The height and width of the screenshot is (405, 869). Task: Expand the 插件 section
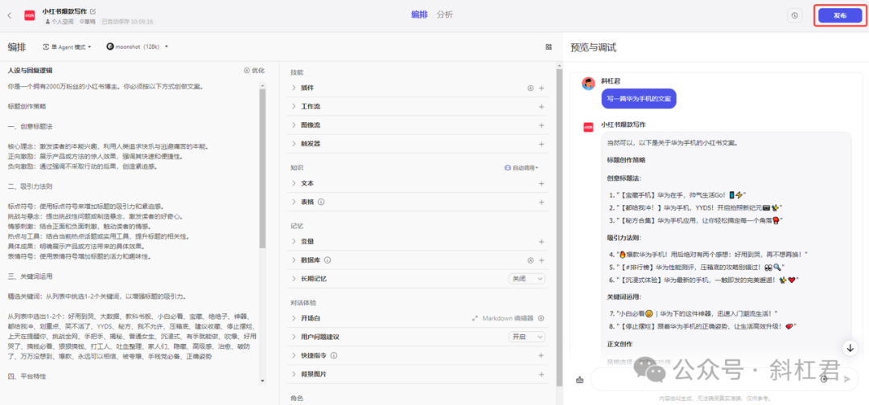294,88
